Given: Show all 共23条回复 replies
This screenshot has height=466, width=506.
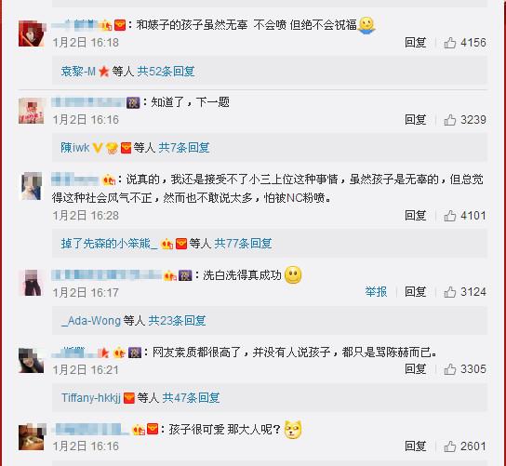Looking at the screenshot, I should 177,321.
